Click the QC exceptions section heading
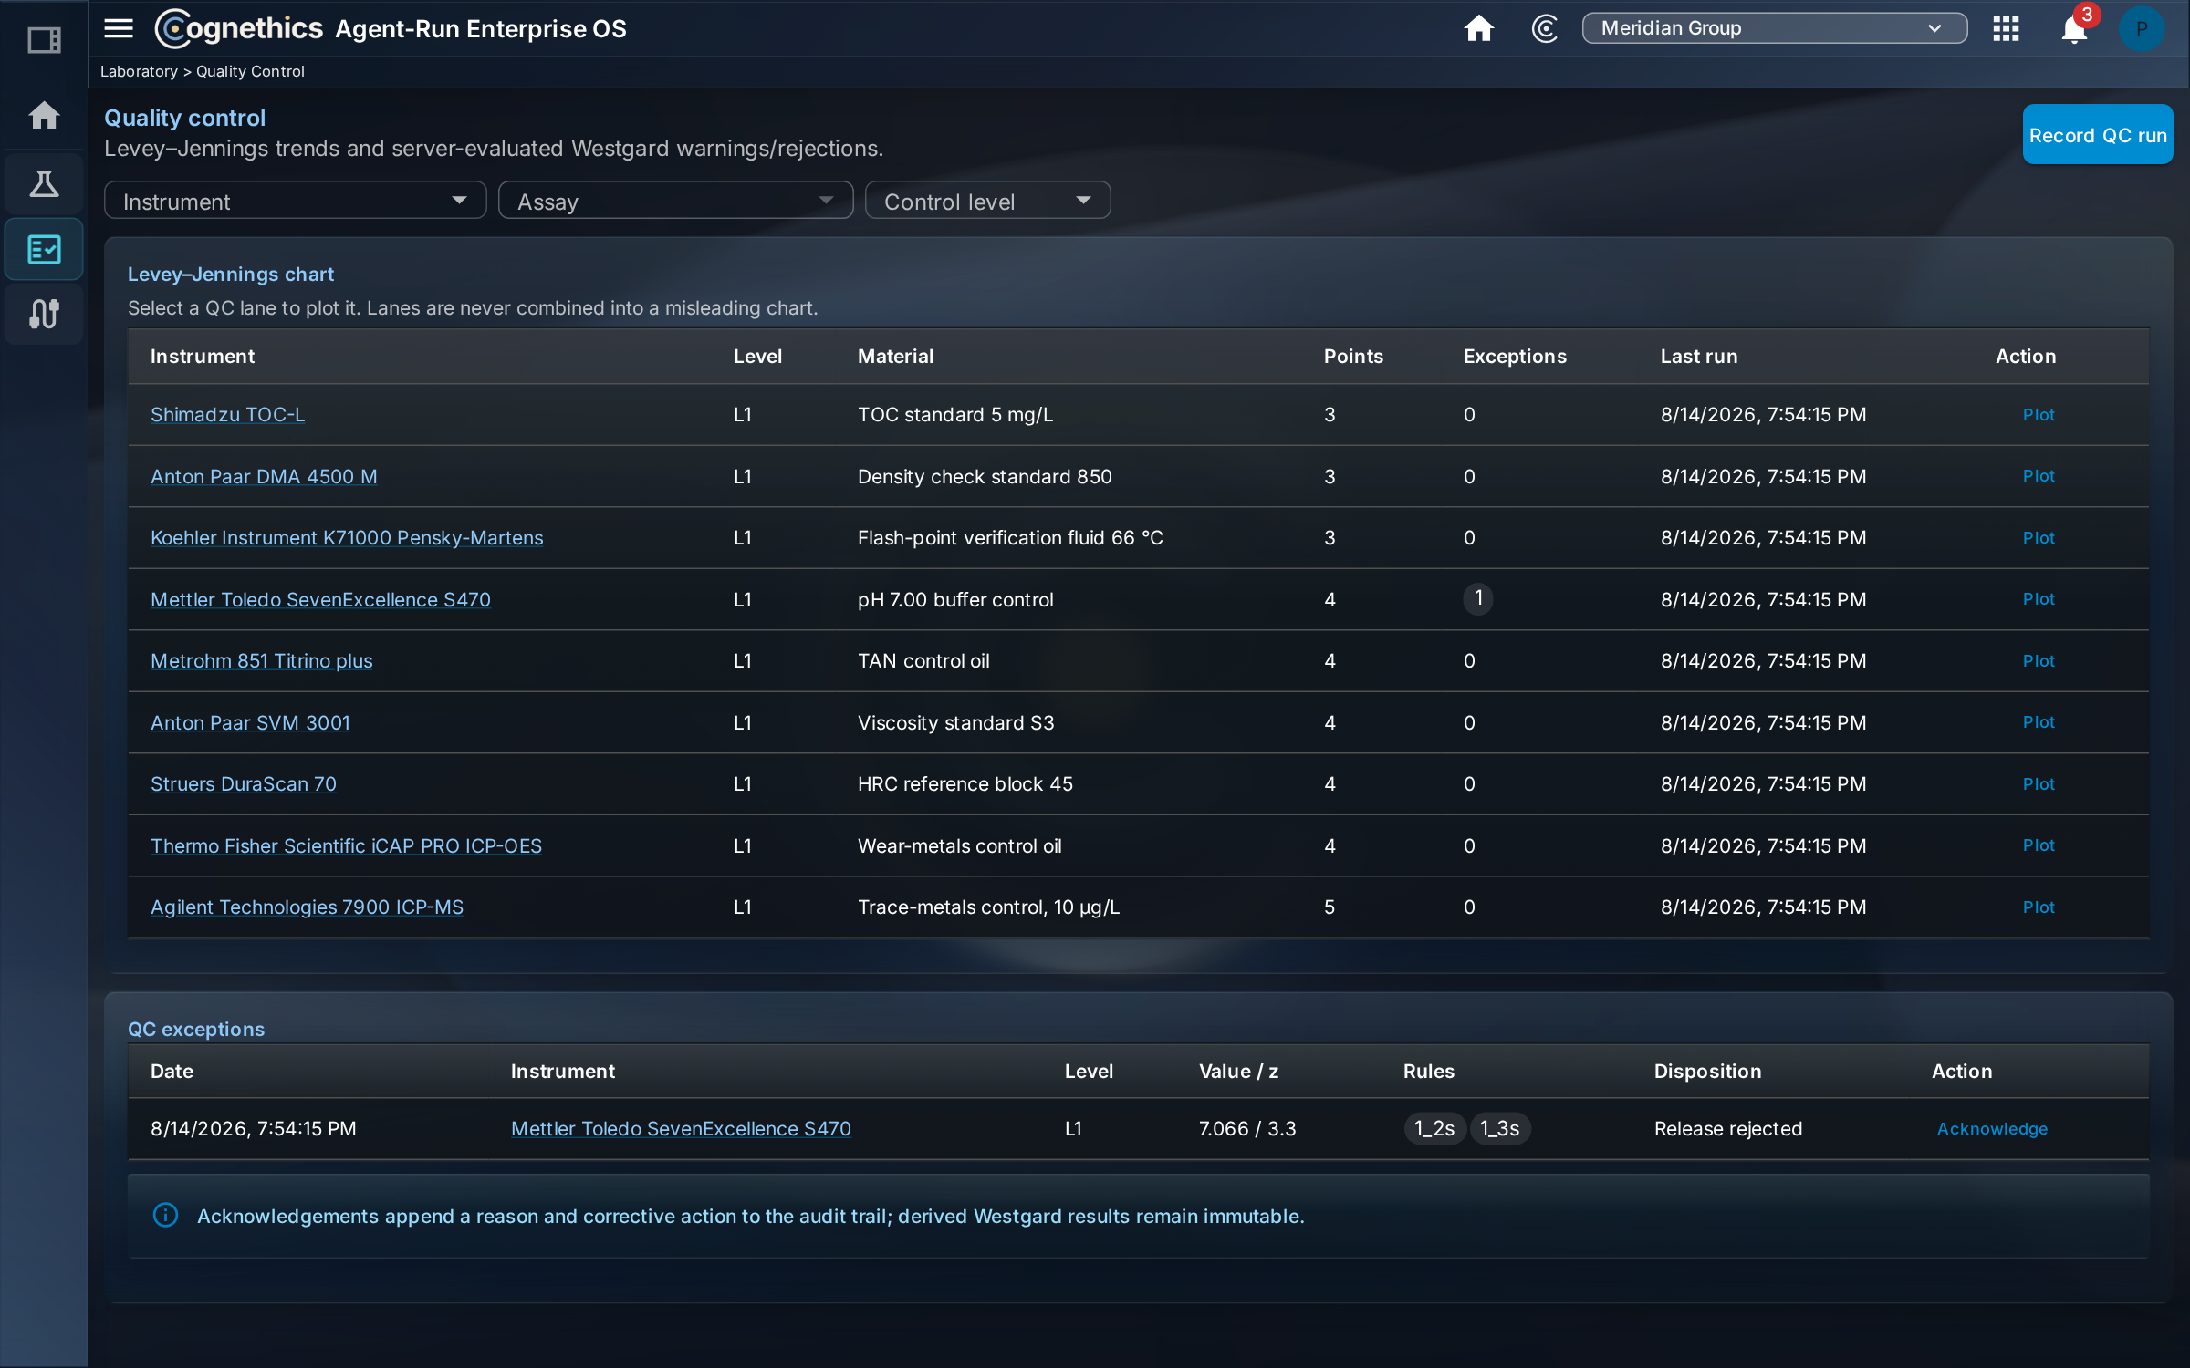This screenshot has height=1368, width=2190. coord(196,1029)
